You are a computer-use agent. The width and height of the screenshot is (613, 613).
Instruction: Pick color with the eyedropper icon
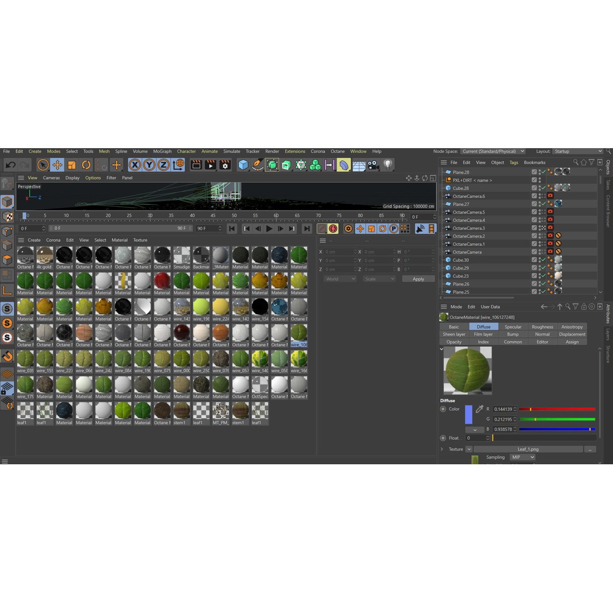[x=479, y=409]
